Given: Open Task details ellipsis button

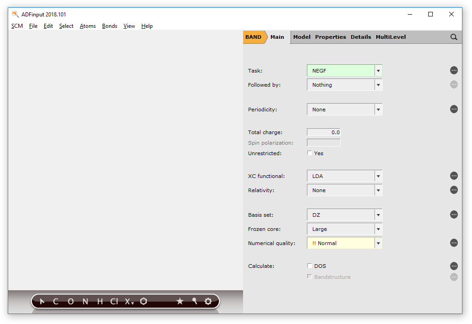Looking at the screenshot, I should pos(454,70).
